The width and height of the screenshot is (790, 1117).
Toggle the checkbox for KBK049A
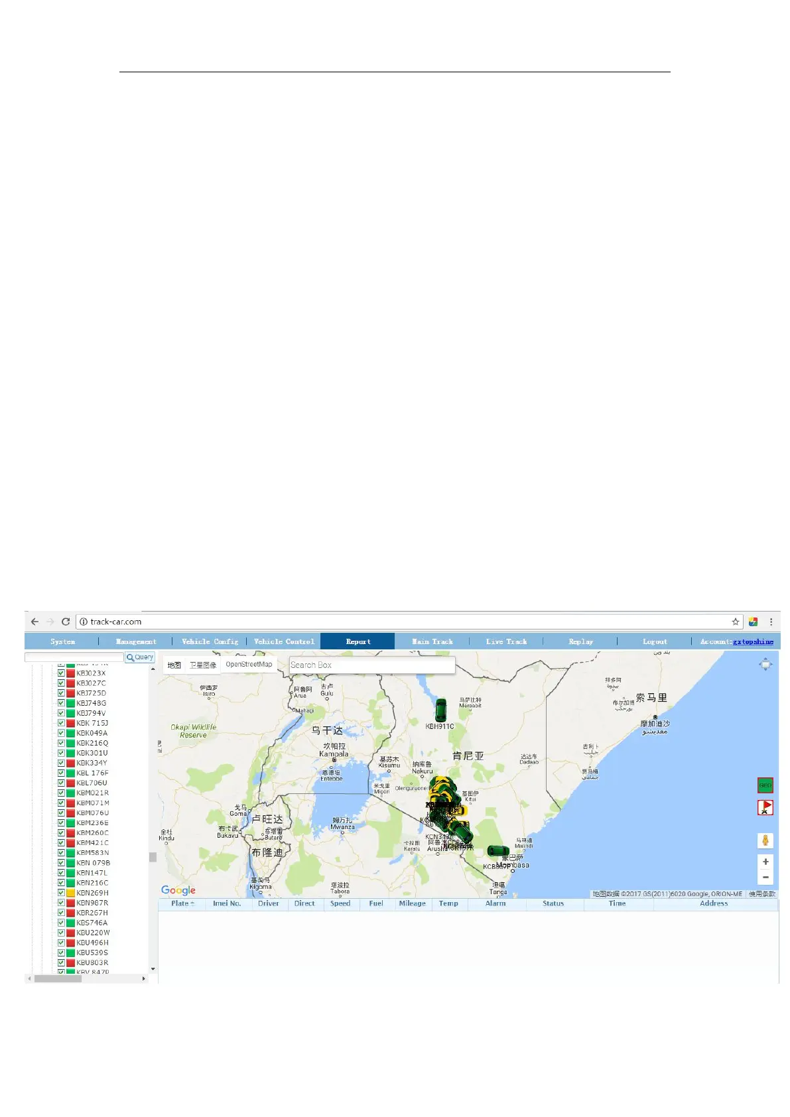pos(61,733)
